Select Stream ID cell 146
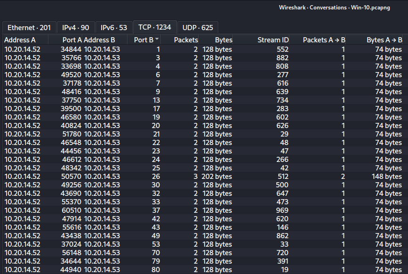The height and width of the screenshot is (274, 408). coord(282,227)
